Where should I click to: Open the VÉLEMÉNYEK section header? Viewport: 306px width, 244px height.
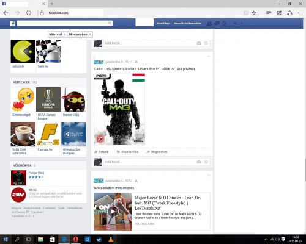(23, 165)
